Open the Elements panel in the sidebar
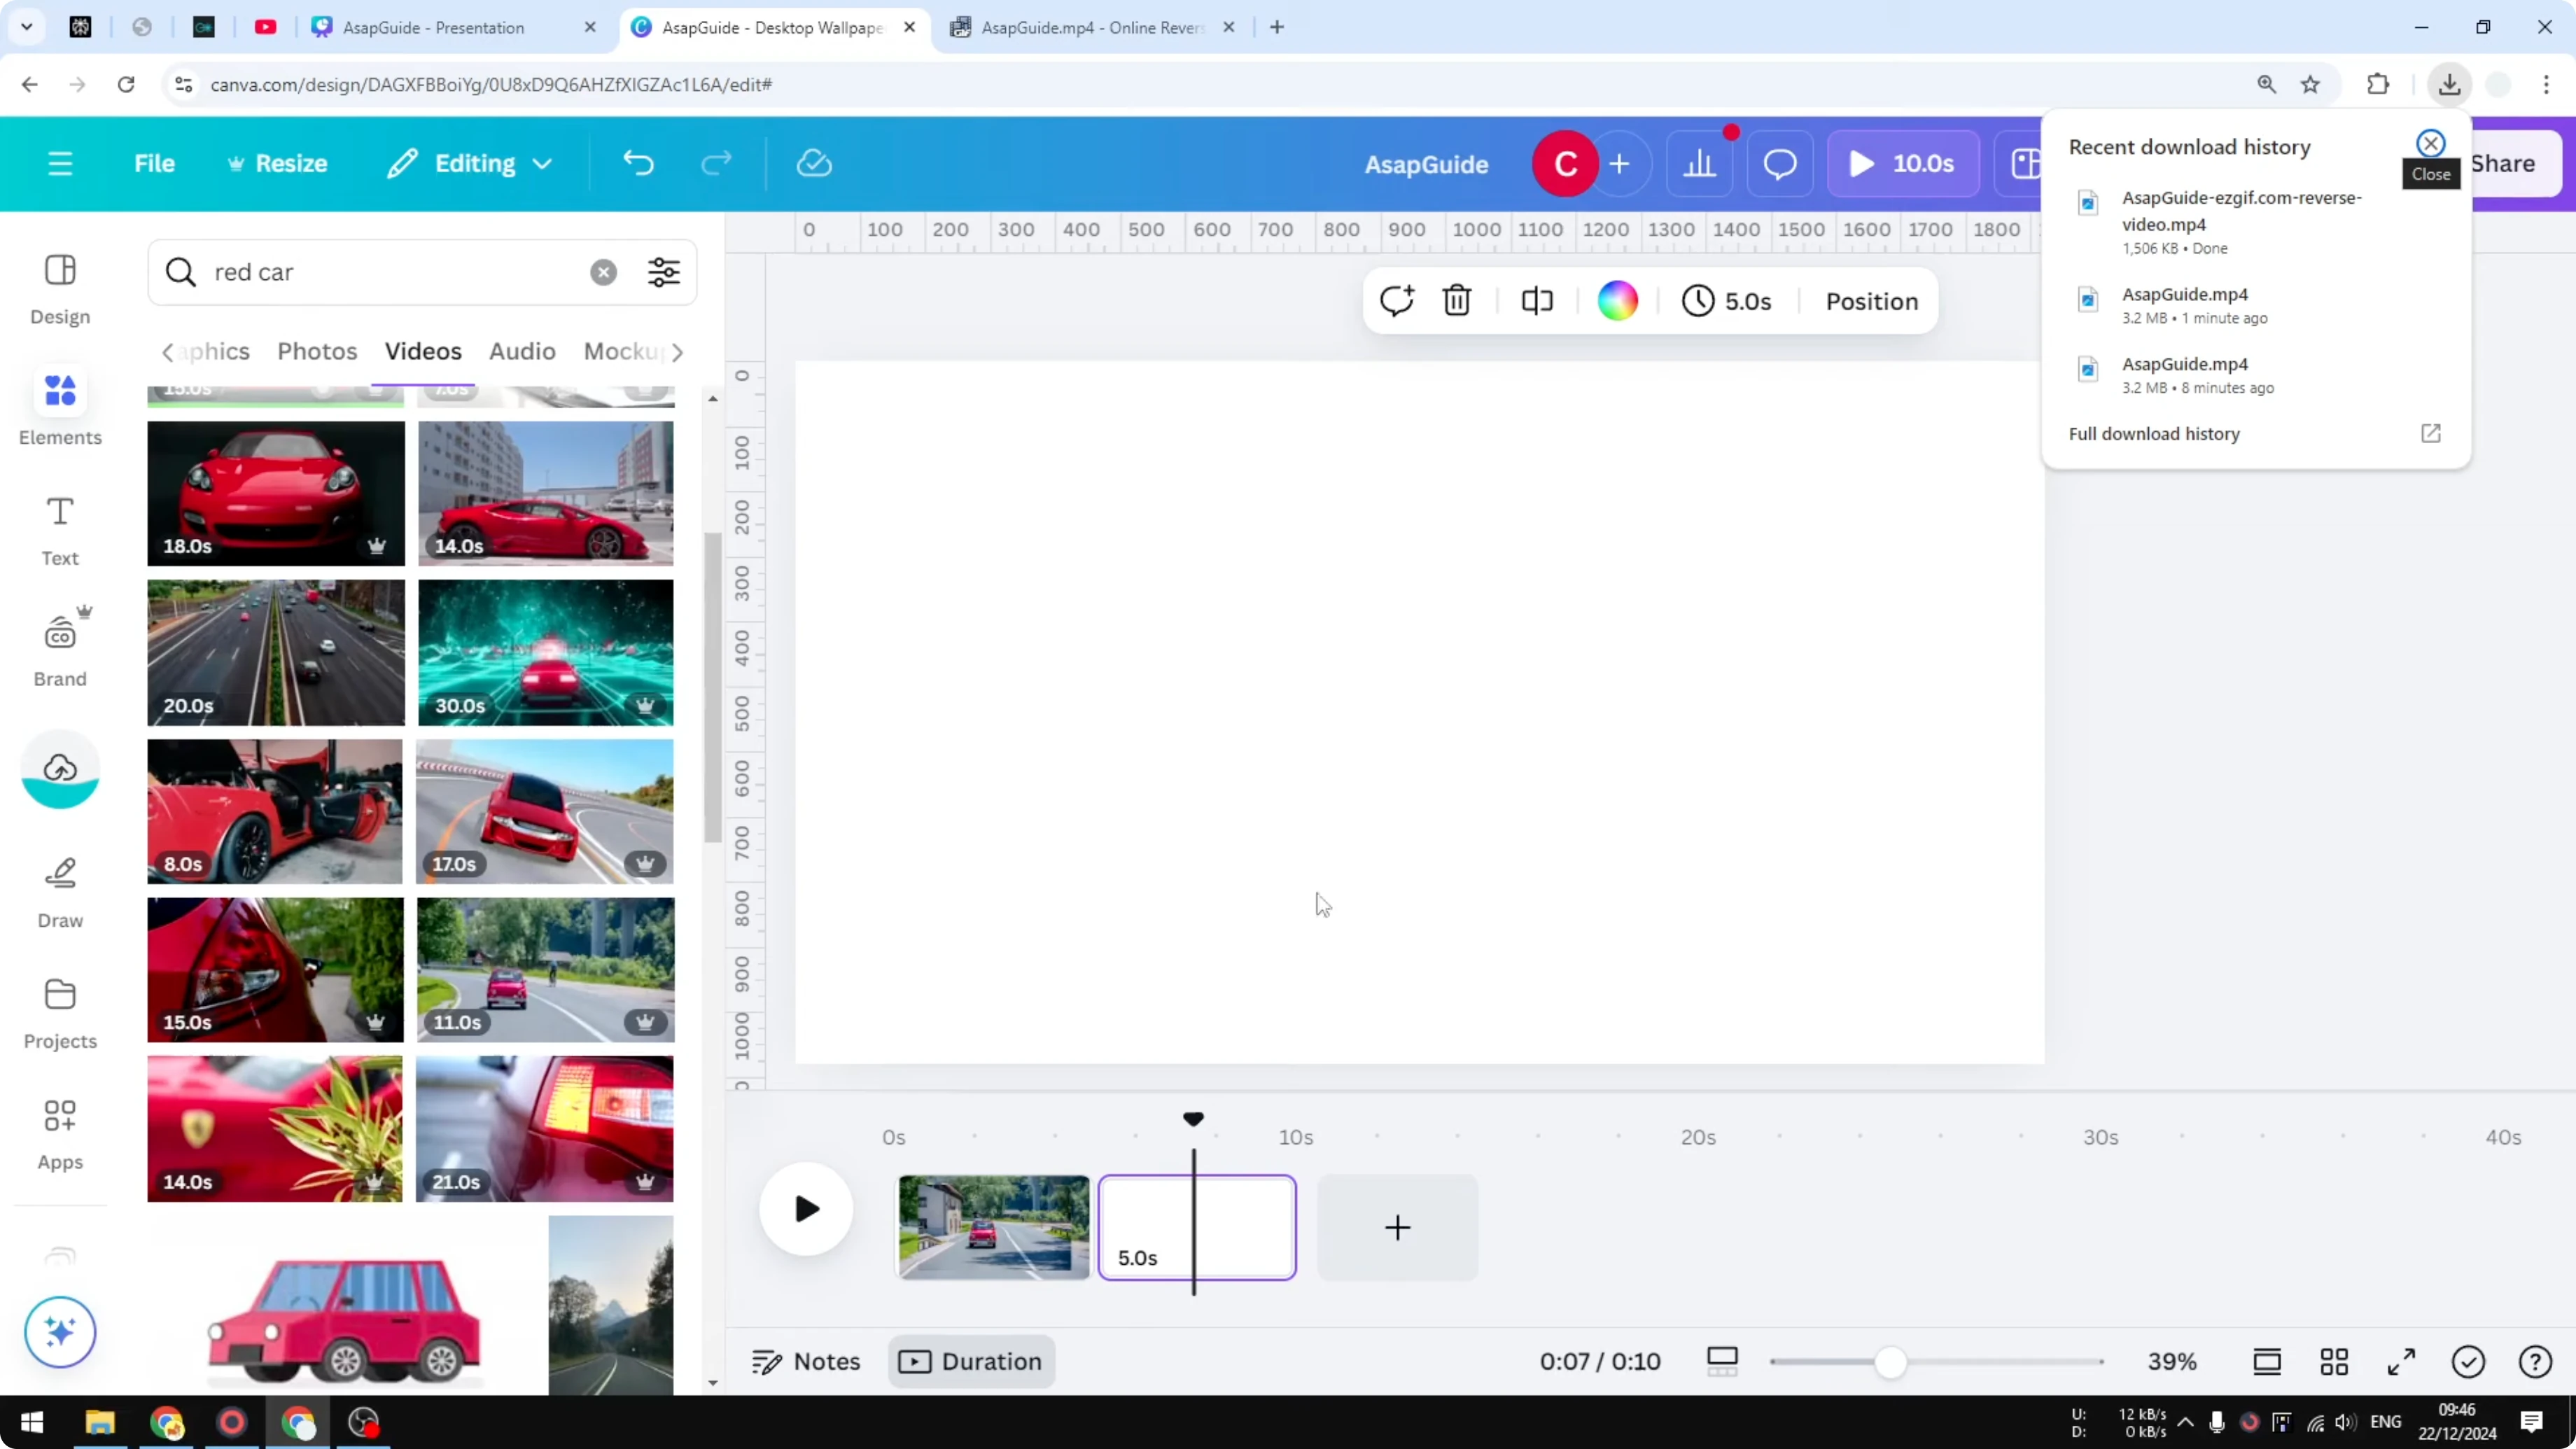Screen dimensions: 2576x1449 point(59,405)
